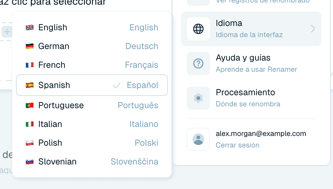
Task: Click the Slovenian flag icon
Action: tap(30, 162)
